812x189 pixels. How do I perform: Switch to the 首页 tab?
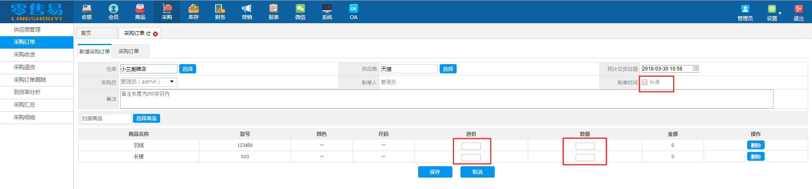(x=97, y=33)
